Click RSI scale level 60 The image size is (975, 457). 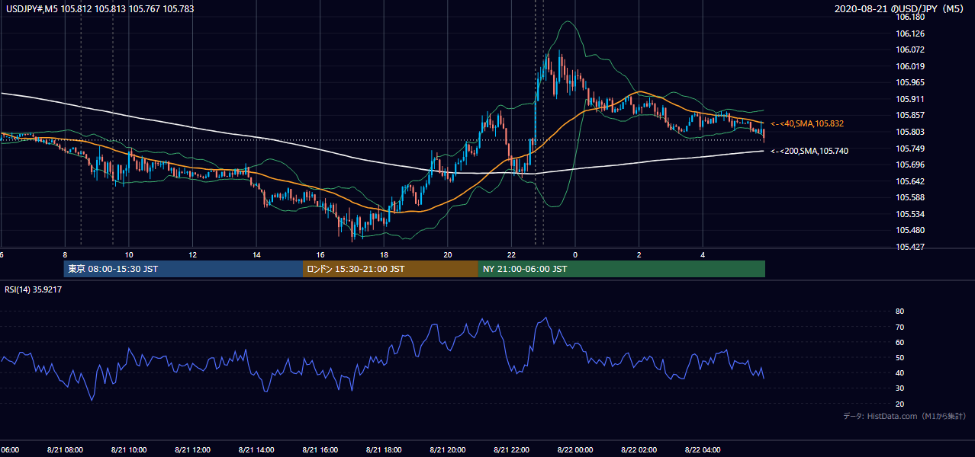coord(899,342)
